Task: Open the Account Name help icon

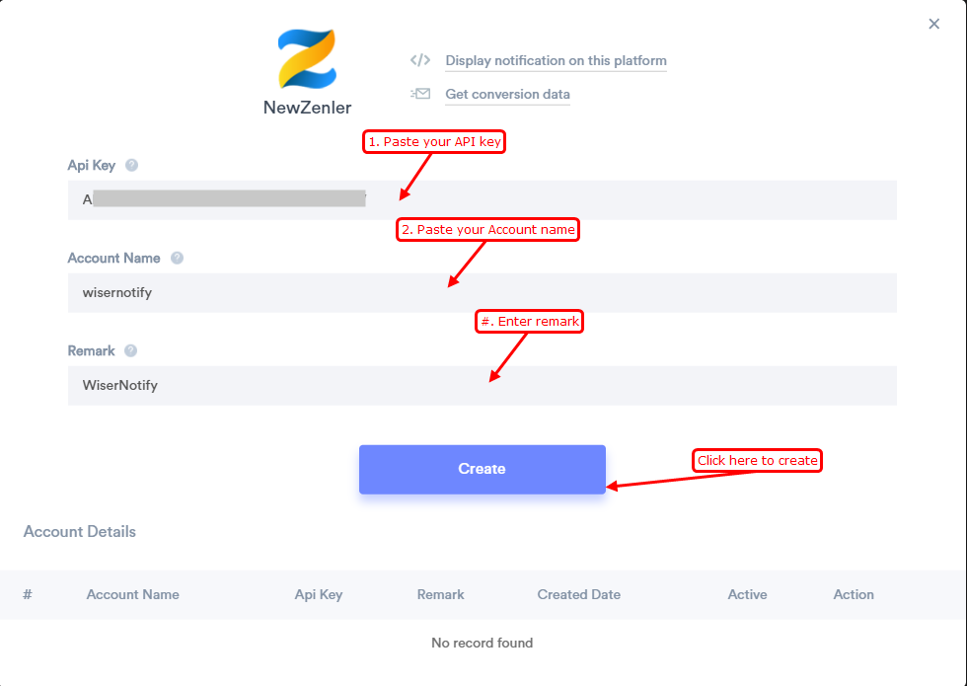Action: 177,258
